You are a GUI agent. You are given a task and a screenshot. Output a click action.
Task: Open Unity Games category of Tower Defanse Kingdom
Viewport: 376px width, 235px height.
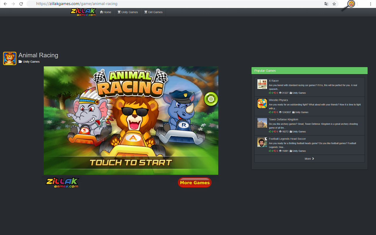(x=298, y=132)
